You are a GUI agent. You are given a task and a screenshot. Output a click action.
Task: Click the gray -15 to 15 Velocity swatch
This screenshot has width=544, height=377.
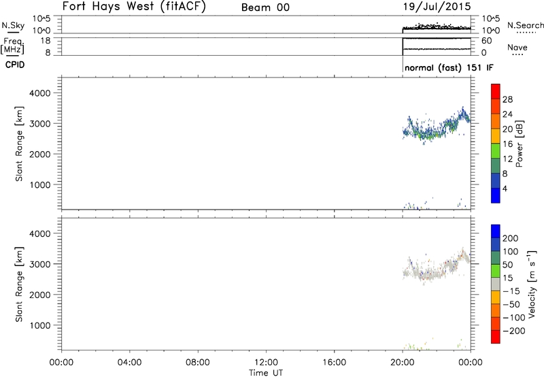pyautogui.click(x=496, y=284)
